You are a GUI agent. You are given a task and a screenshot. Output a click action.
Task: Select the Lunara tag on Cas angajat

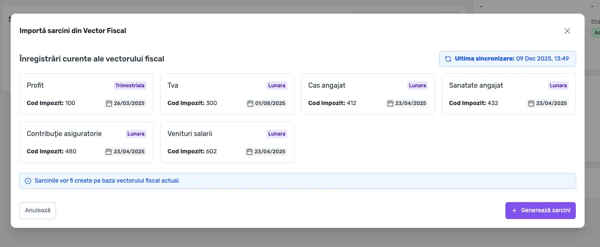pos(418,86)
